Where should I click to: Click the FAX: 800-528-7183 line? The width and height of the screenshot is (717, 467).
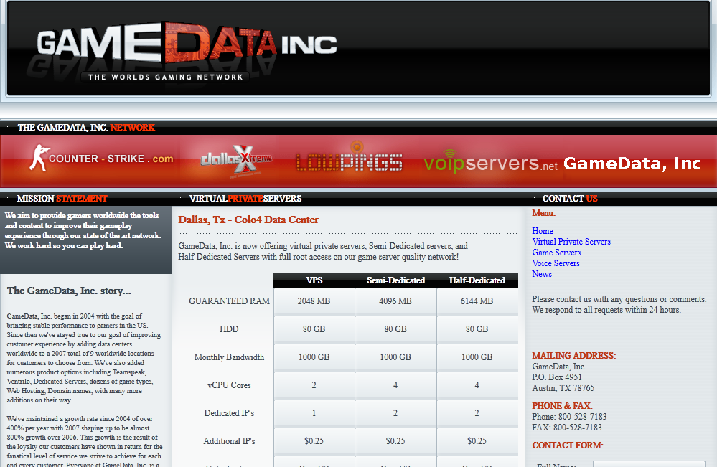coord(566,428)
